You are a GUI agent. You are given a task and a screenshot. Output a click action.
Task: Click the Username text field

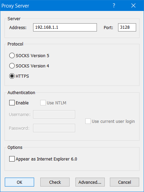tap(54, 114)
